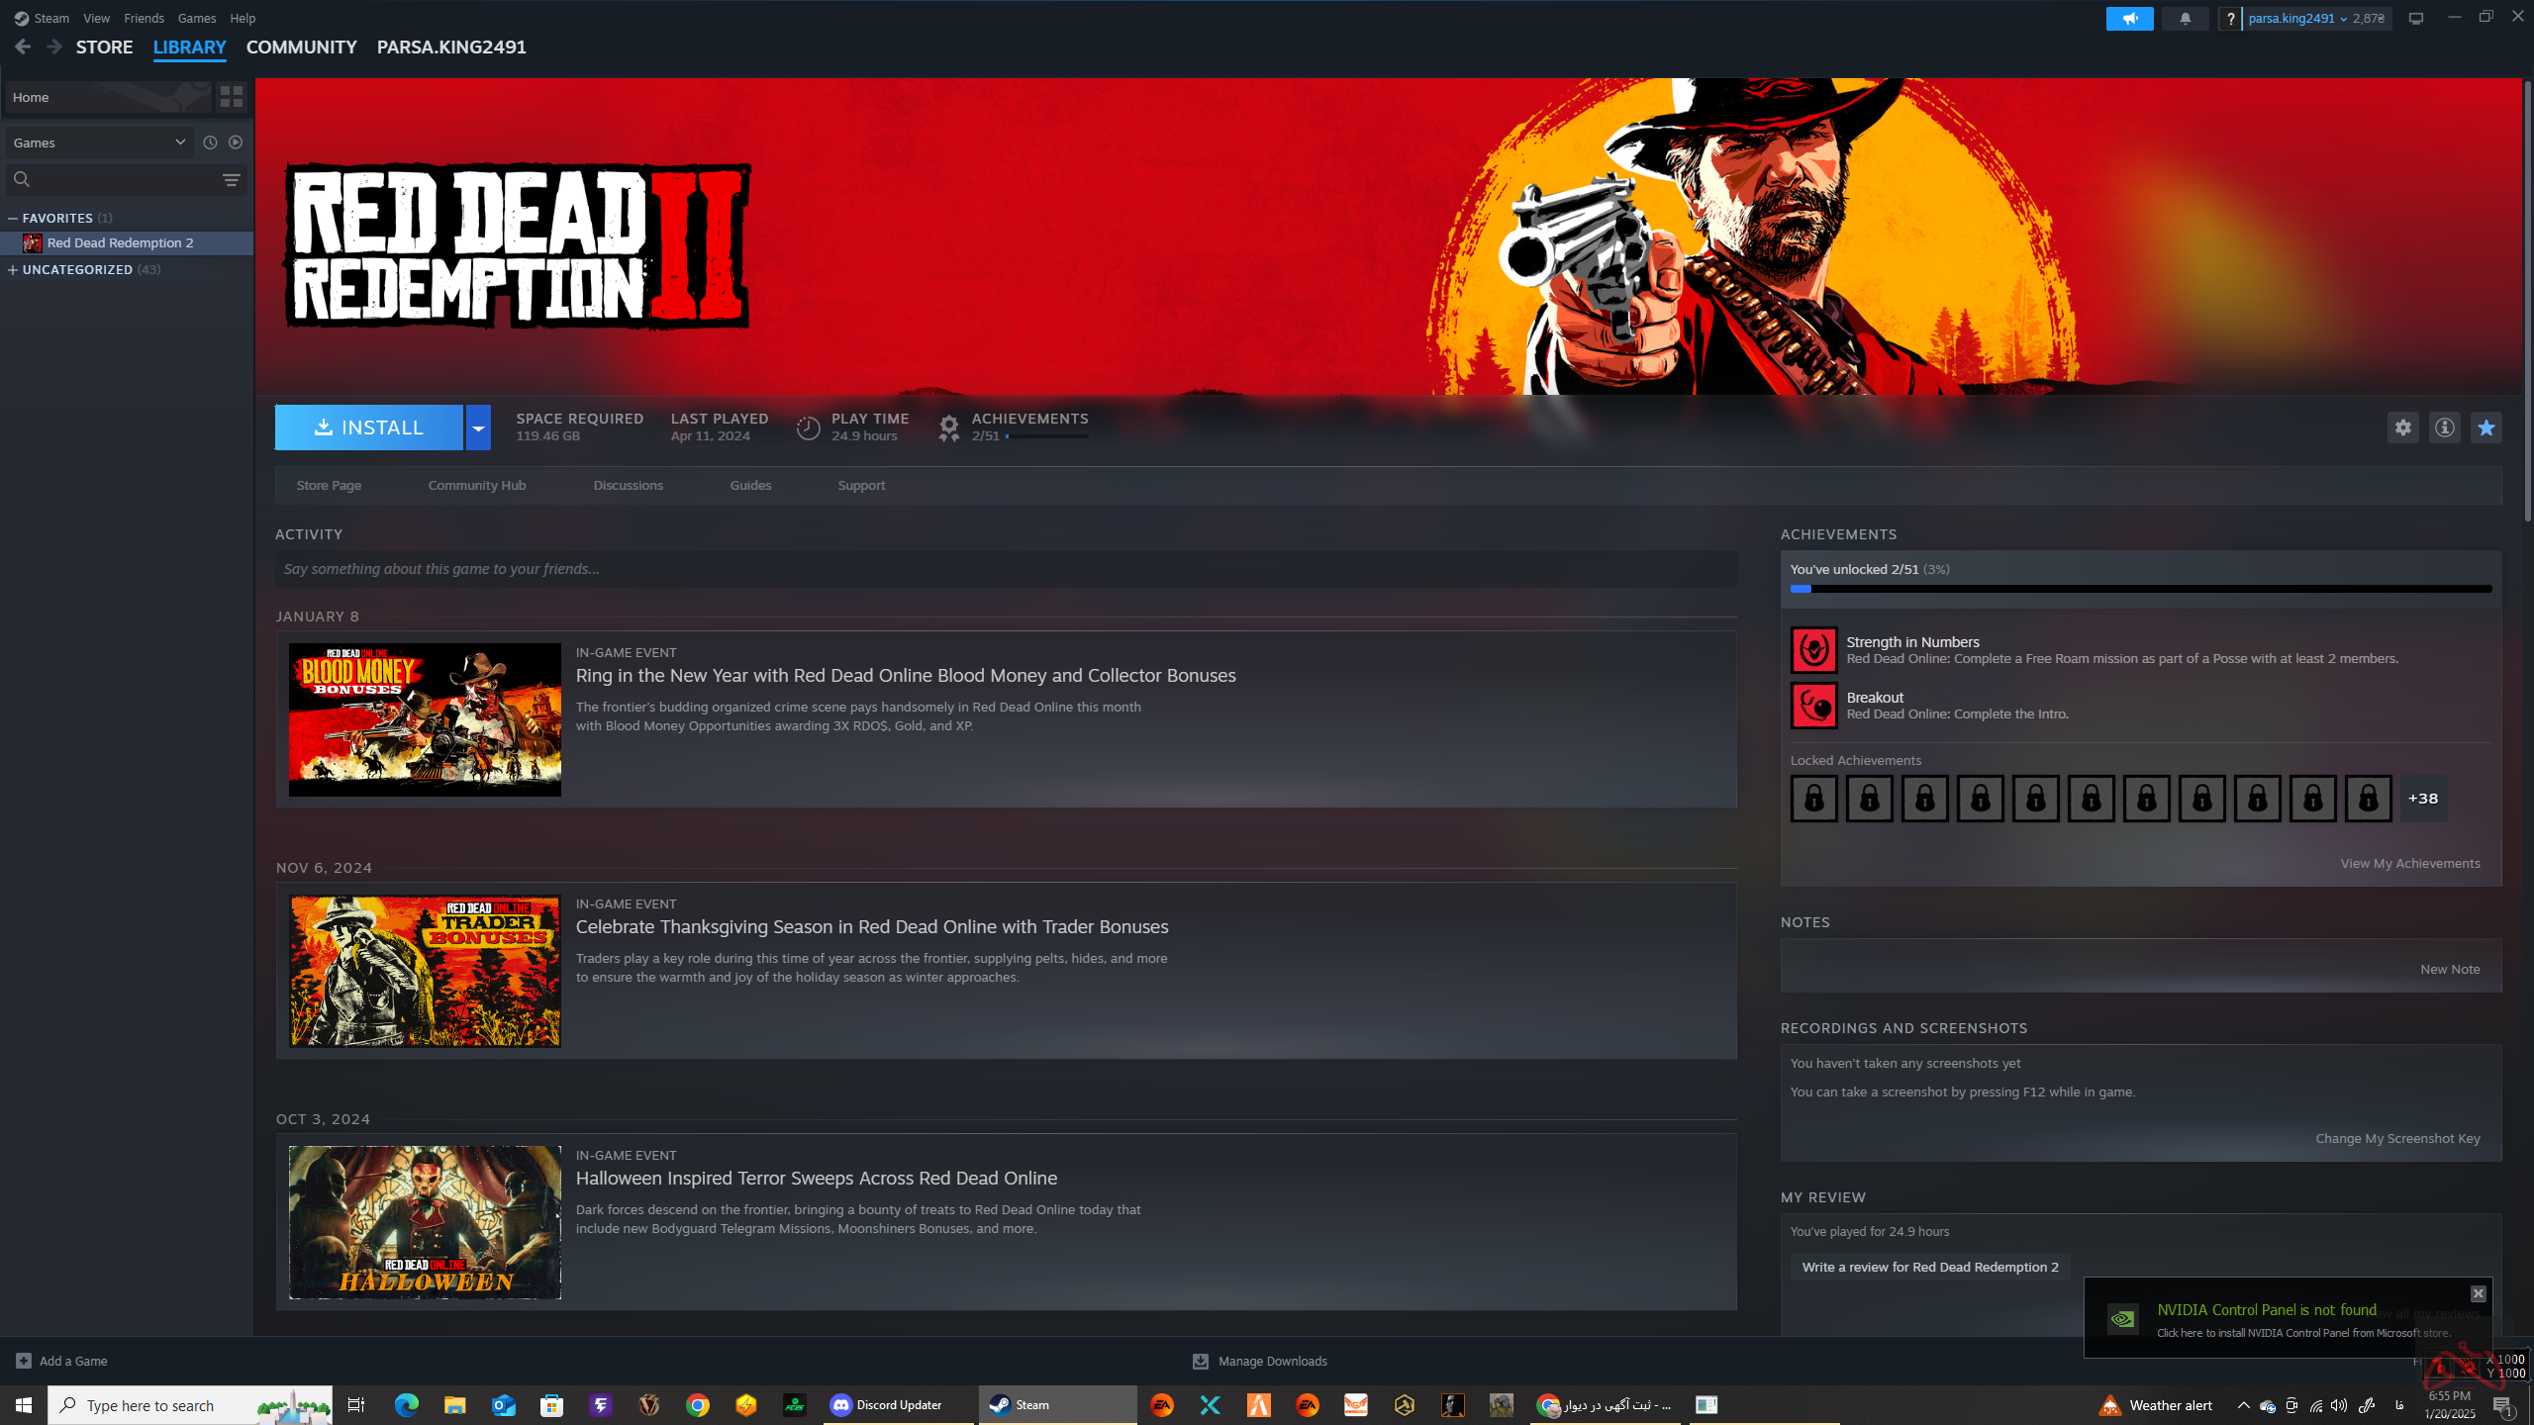The height and width of the screenshot is (1425, 2534).
Task: Click the library grid view icon
Action: coord(232,97)
